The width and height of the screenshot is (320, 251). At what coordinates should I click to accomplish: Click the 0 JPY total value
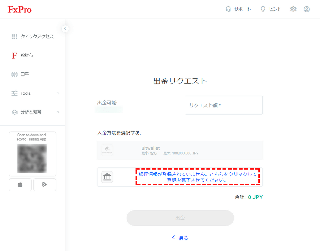click(x=255, y=197)
